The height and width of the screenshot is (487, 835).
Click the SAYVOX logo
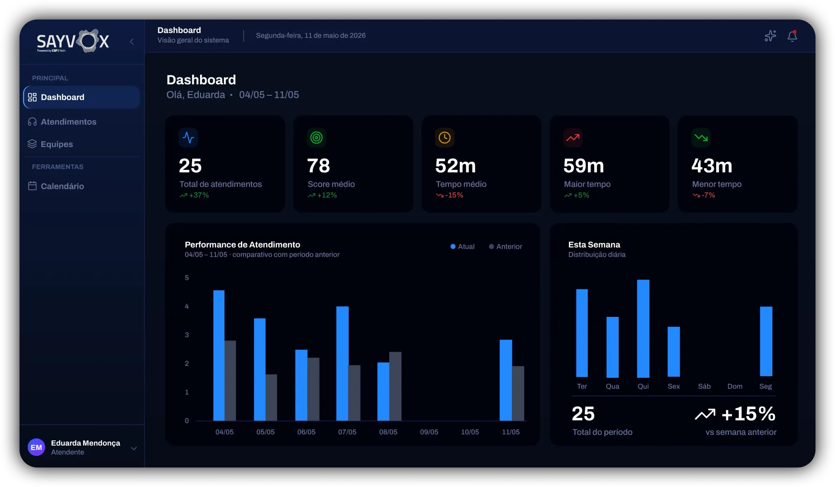(x=73, y=41)
